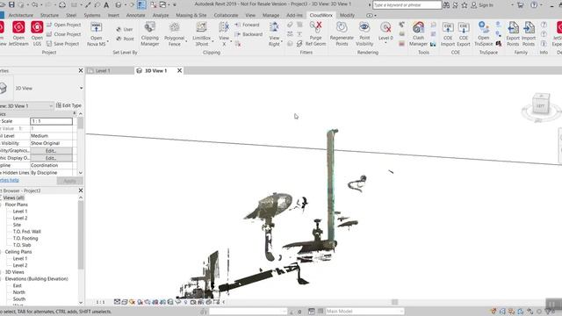Click the view horizontal scrollbar thumb

tap(394, 302)
